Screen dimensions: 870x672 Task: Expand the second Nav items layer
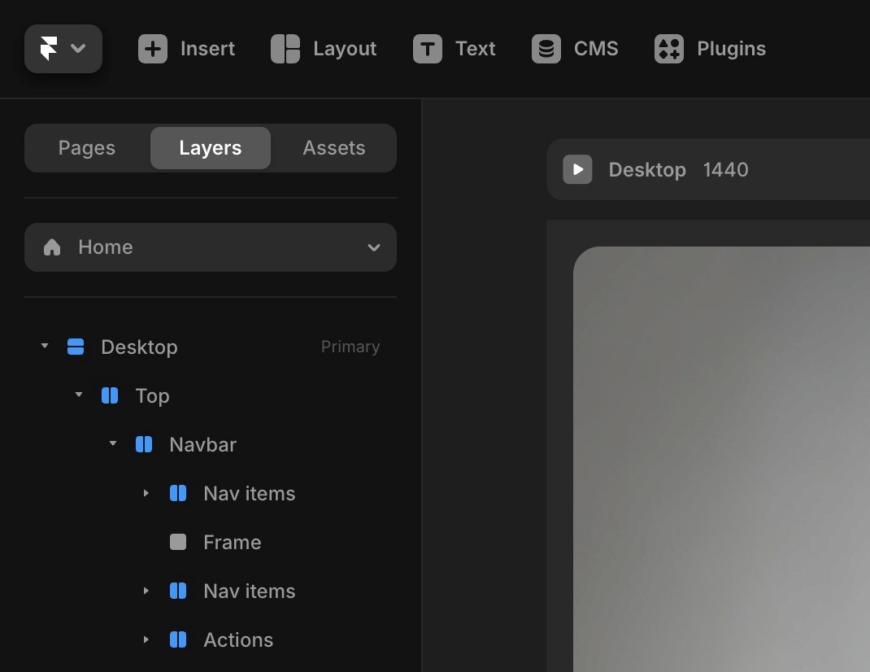pyautogui.click(x=146, y=591)
